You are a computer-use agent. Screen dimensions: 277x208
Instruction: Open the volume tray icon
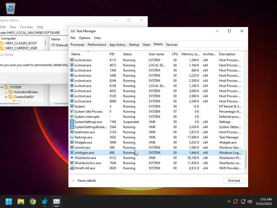point(250,201)
